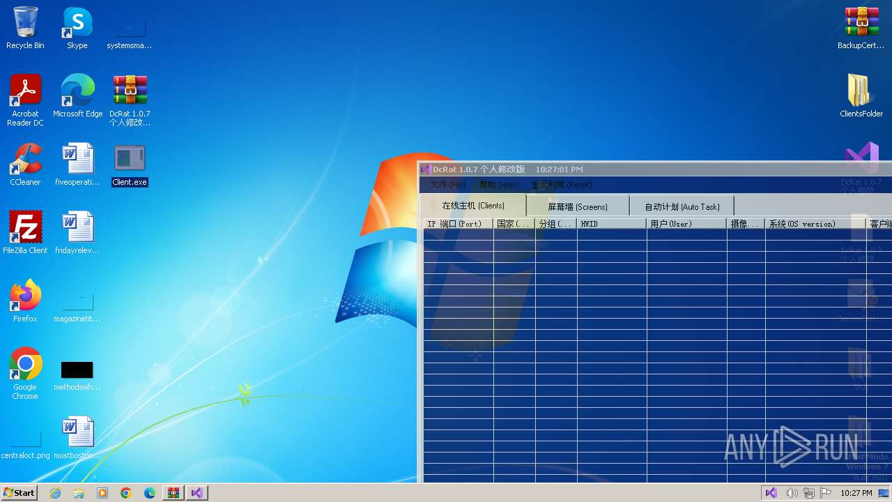The width and height of the screenshot is (892, 502).
Task: Sort by 系统 (OS version) column header
Action: 816,224
